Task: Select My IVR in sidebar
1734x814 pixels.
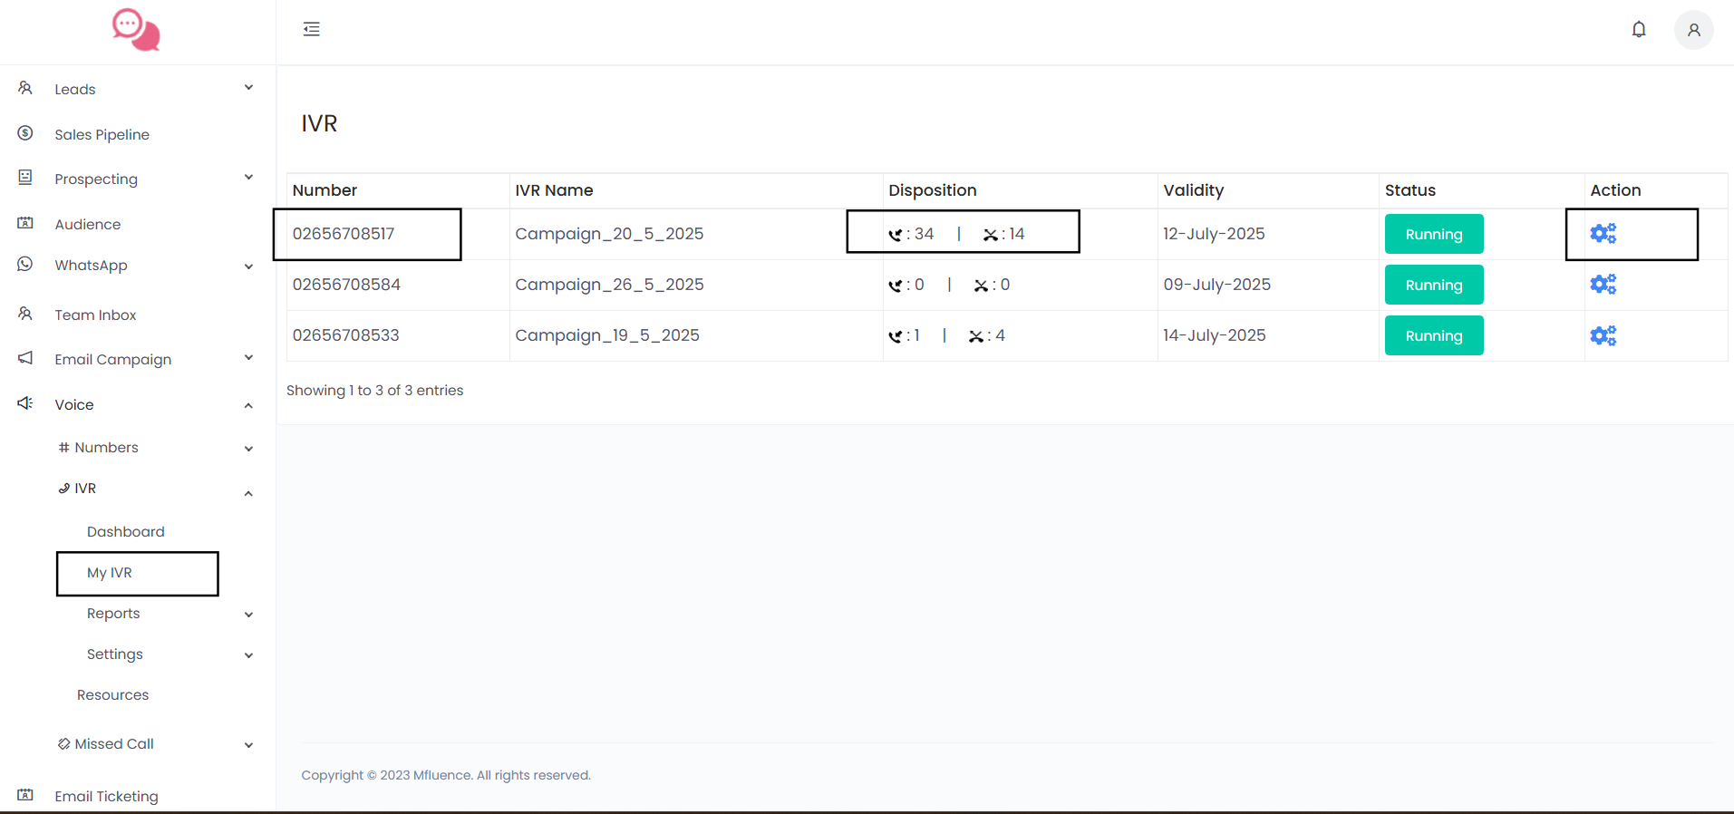Action: coord(110,573)
